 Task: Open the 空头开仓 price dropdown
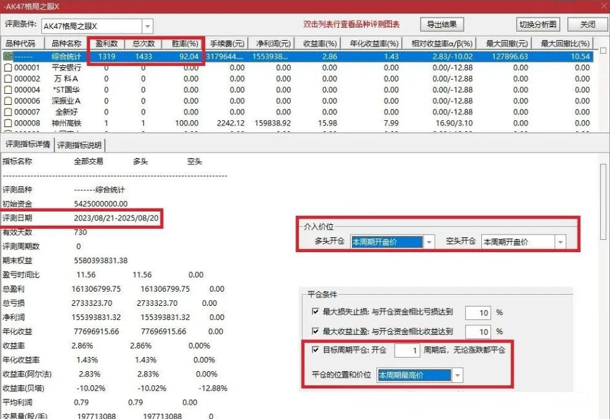tap(559, 242)
